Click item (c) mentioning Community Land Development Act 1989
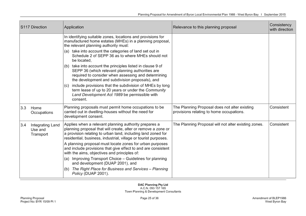The height and width of the screenshot is (216, 306). [x=117, y=92]
